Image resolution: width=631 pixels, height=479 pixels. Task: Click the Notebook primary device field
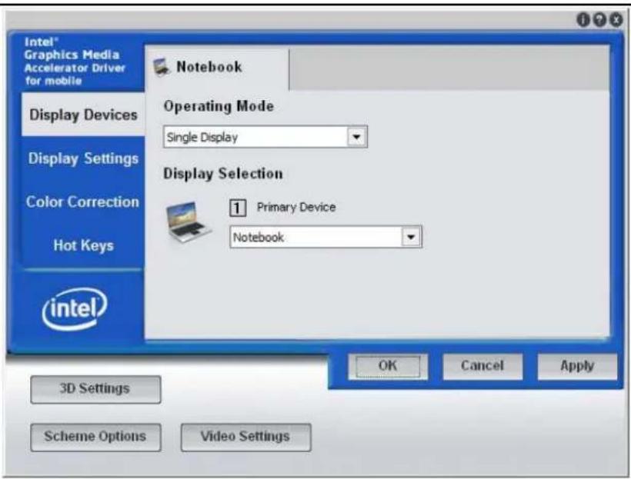tap(326, 237)
